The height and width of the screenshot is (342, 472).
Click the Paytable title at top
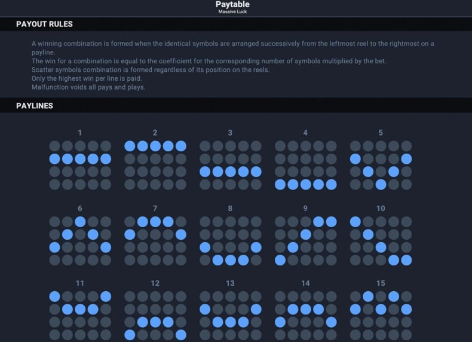click(232, 4)
